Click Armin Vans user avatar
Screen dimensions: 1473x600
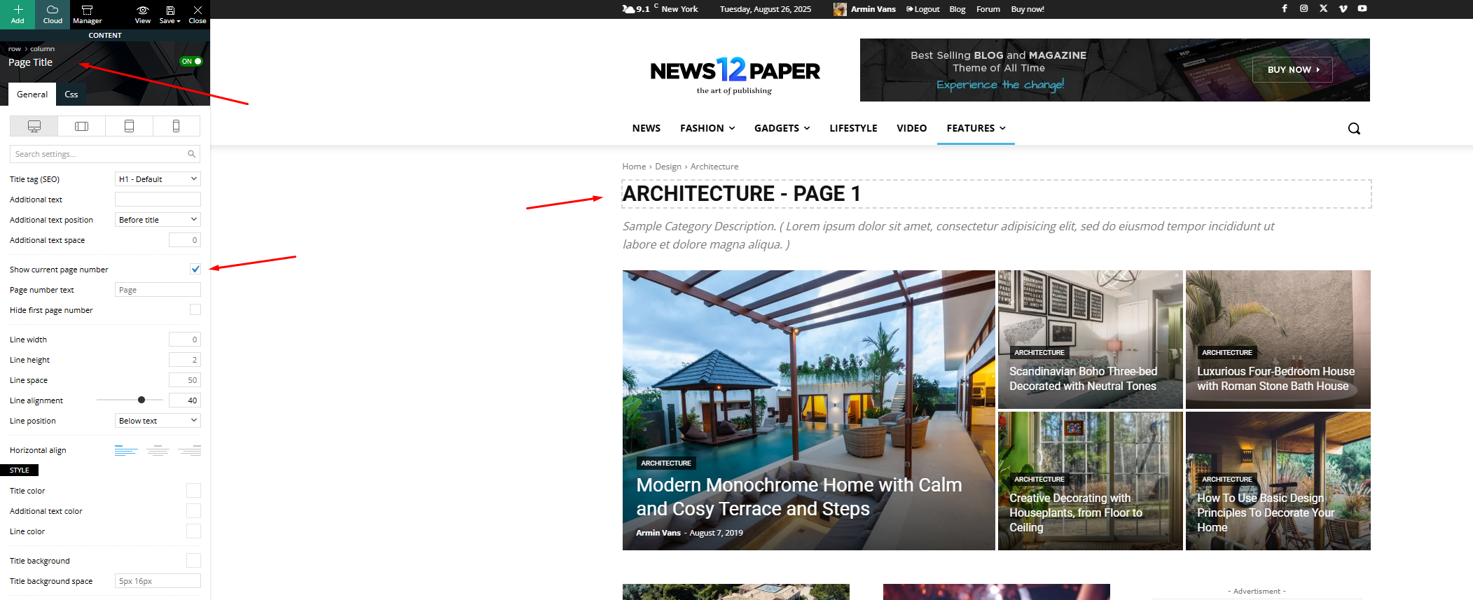click(840, 9)
